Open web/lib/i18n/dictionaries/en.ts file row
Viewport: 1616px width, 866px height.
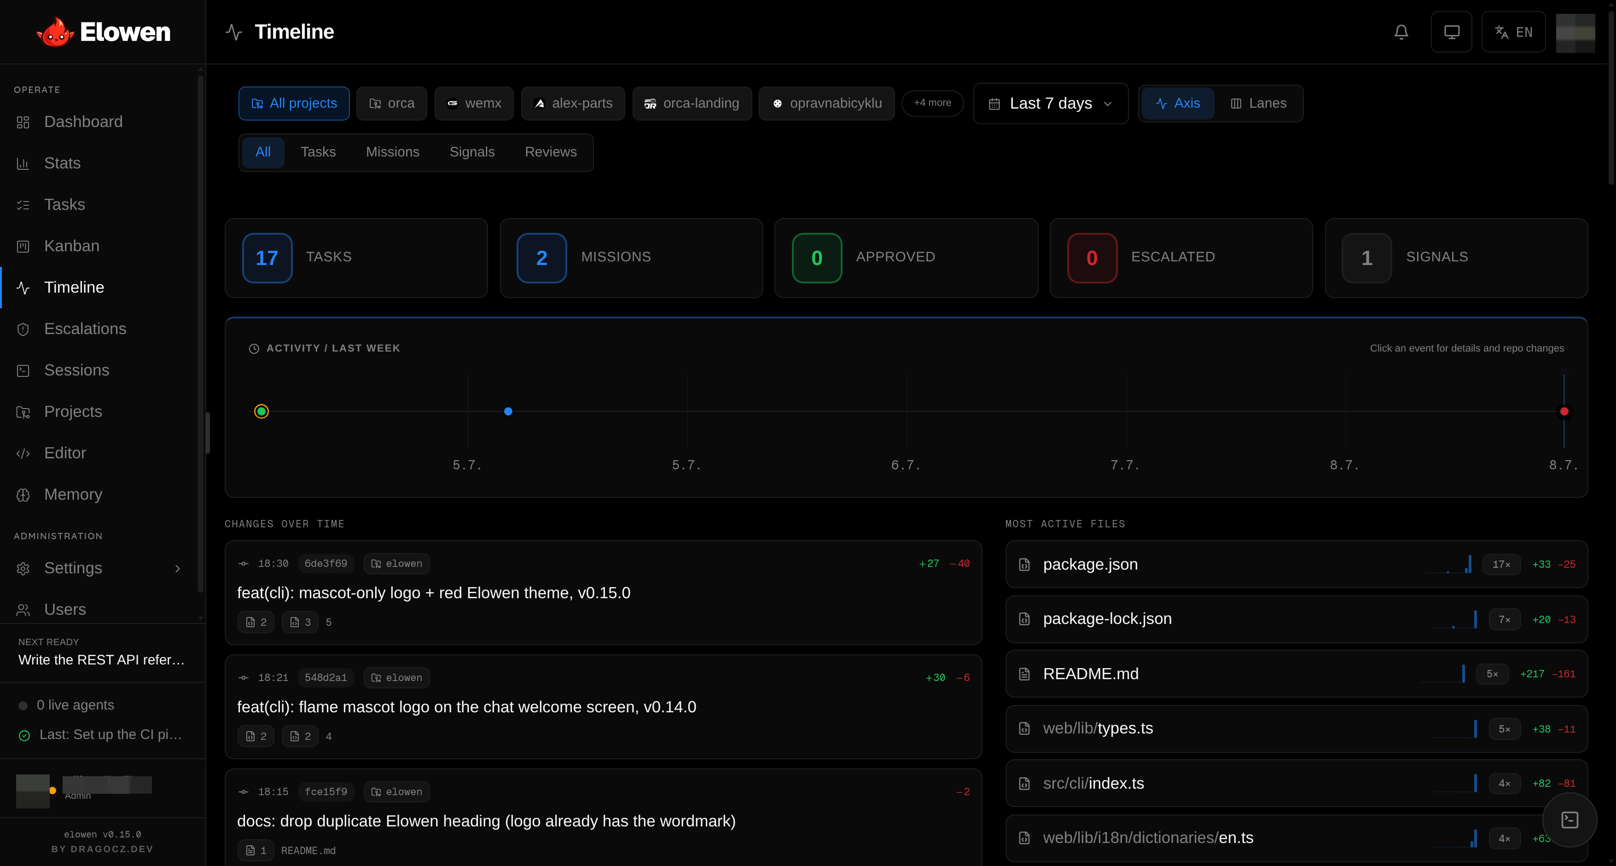1296,838
